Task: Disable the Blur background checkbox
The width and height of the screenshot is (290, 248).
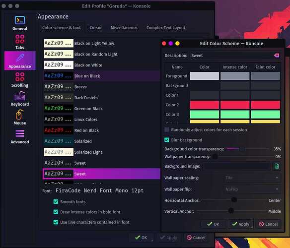Action: click(x=167, y=140)
